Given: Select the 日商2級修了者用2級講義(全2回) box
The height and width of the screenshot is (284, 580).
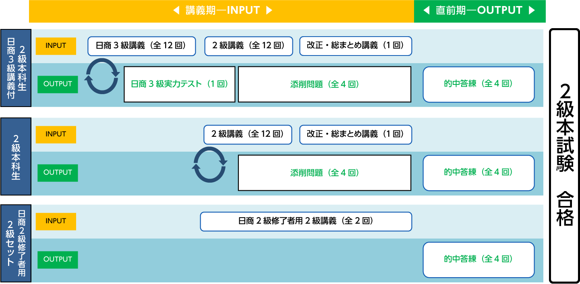Looking at the screenshot, I should tap(306, 222).
